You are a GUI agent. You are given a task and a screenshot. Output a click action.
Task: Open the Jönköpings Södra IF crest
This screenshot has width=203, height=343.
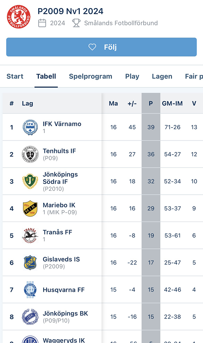pos(30,181)
